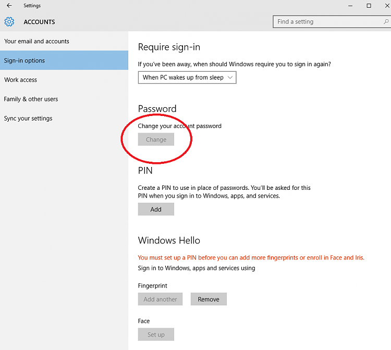
Task: Type in the Find a setting box
Action: pos(326,22)
